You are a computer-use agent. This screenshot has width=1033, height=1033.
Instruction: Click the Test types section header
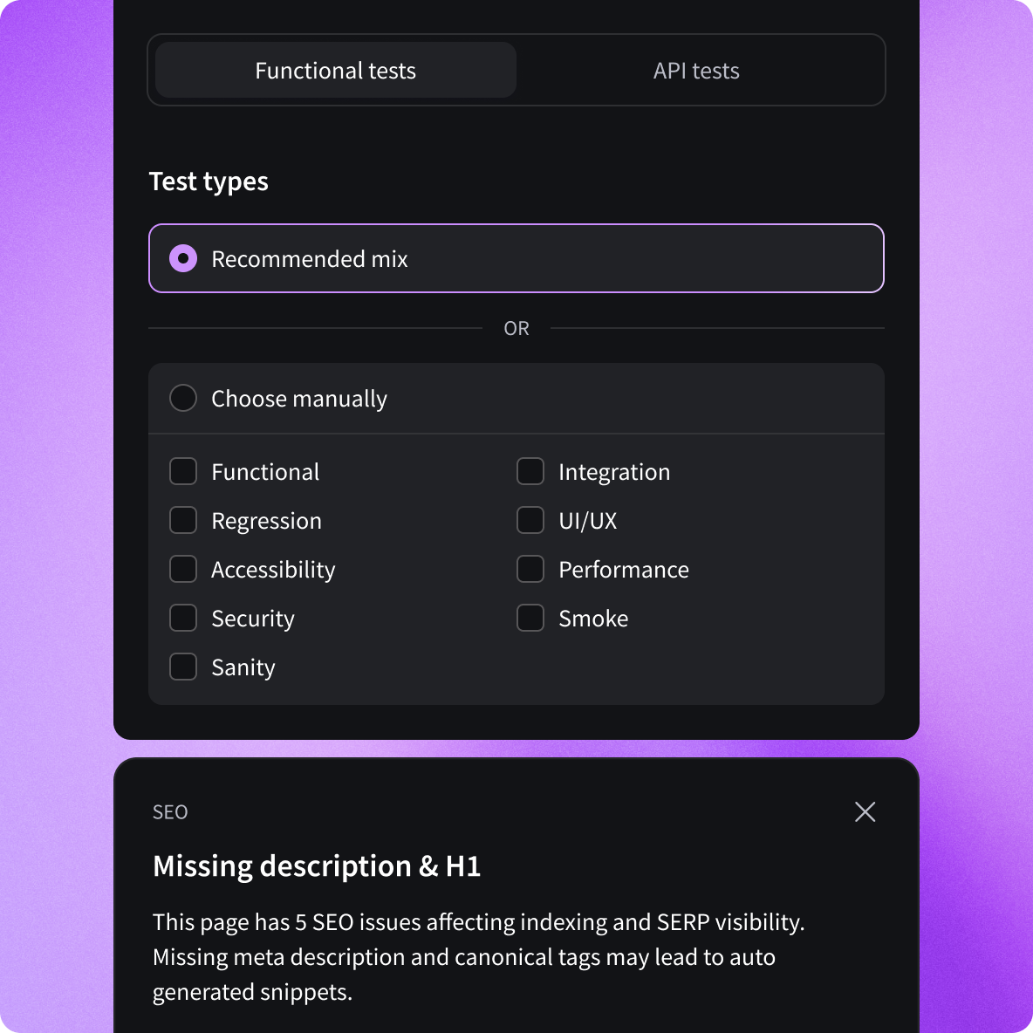click(209, 181)
